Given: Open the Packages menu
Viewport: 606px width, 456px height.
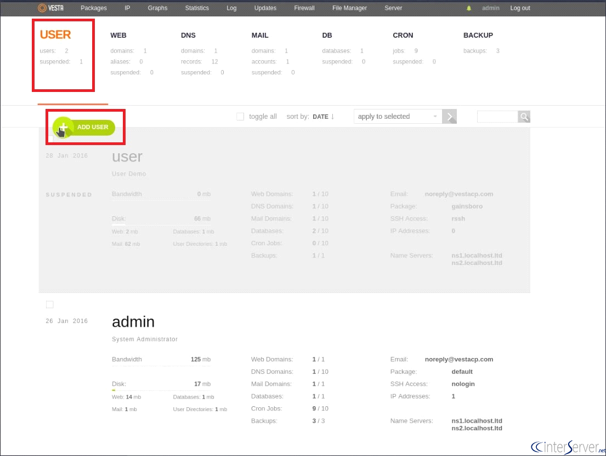Looking at the screenshot, I should click(94, 8).
